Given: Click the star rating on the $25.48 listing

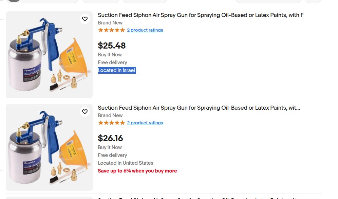Looking at the screenshot, I should (x=111, y=30).
